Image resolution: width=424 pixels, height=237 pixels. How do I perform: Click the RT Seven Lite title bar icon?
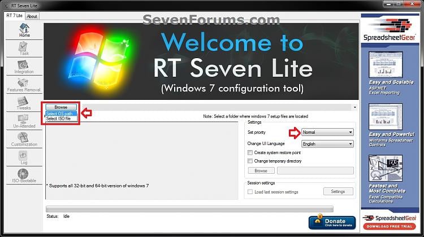point(6,6)
